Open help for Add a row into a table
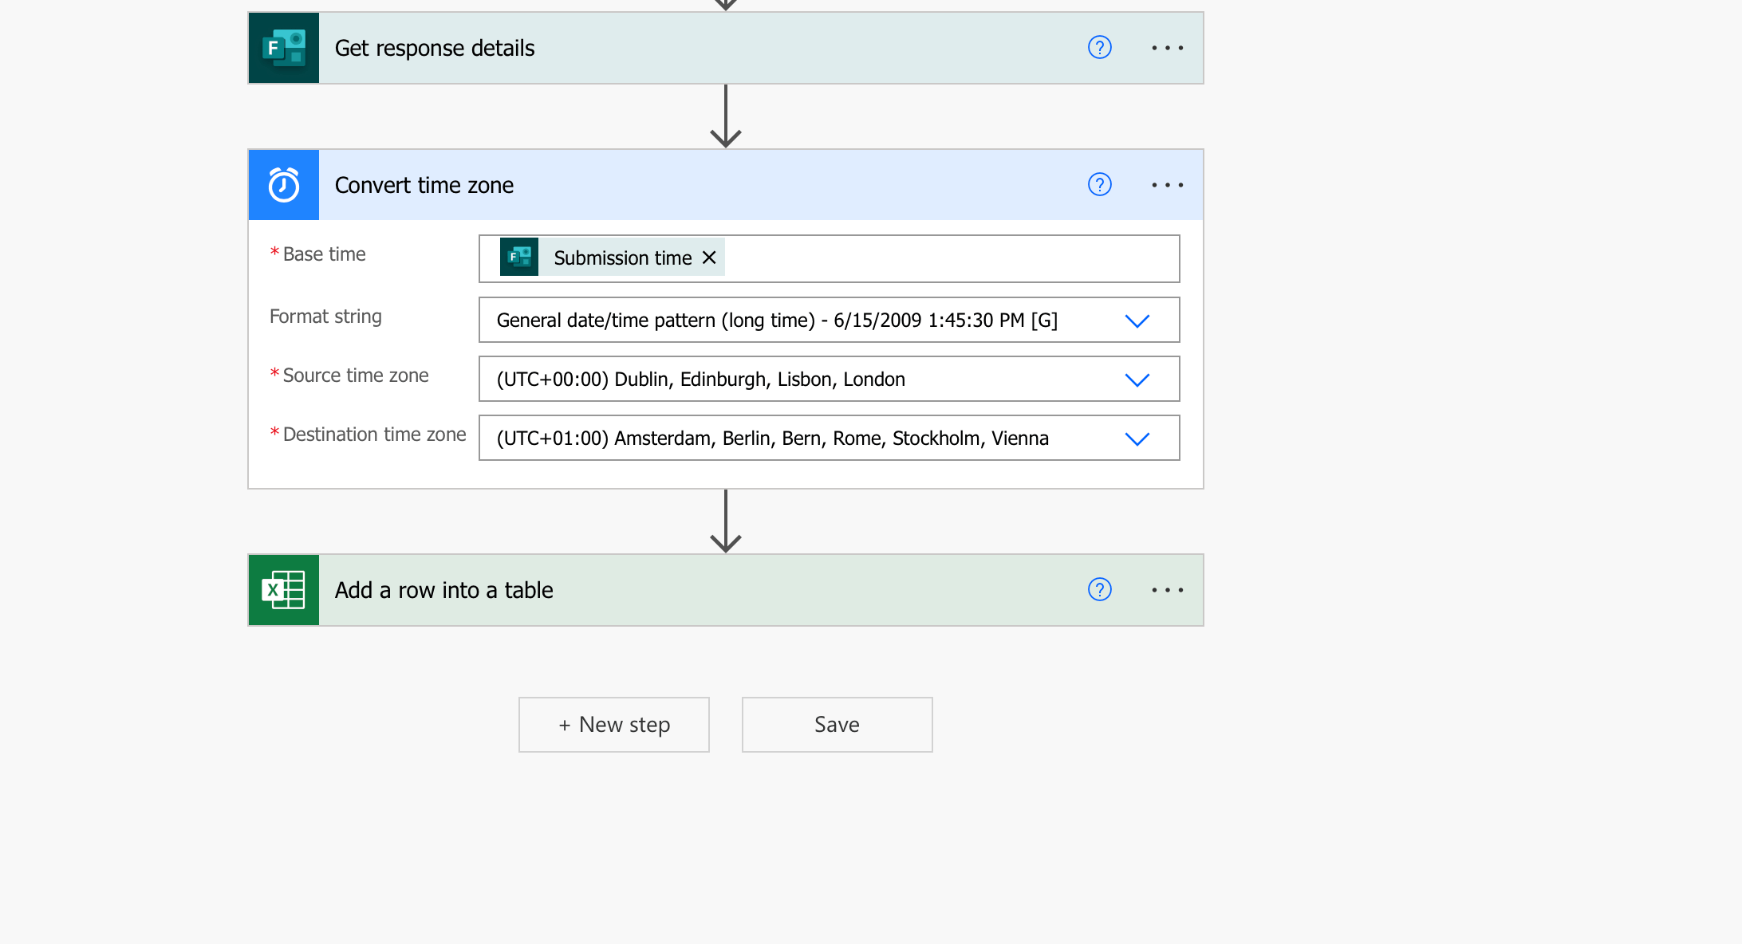The width and height of the screenshot is (1742, 944). click(1099, 590)
